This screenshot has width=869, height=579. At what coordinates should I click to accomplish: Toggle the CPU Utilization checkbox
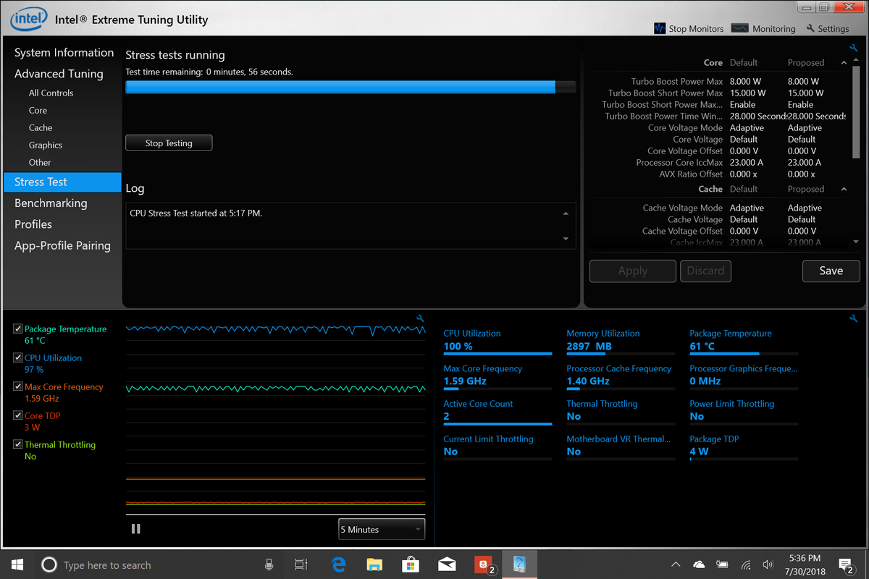coord(18,358)
